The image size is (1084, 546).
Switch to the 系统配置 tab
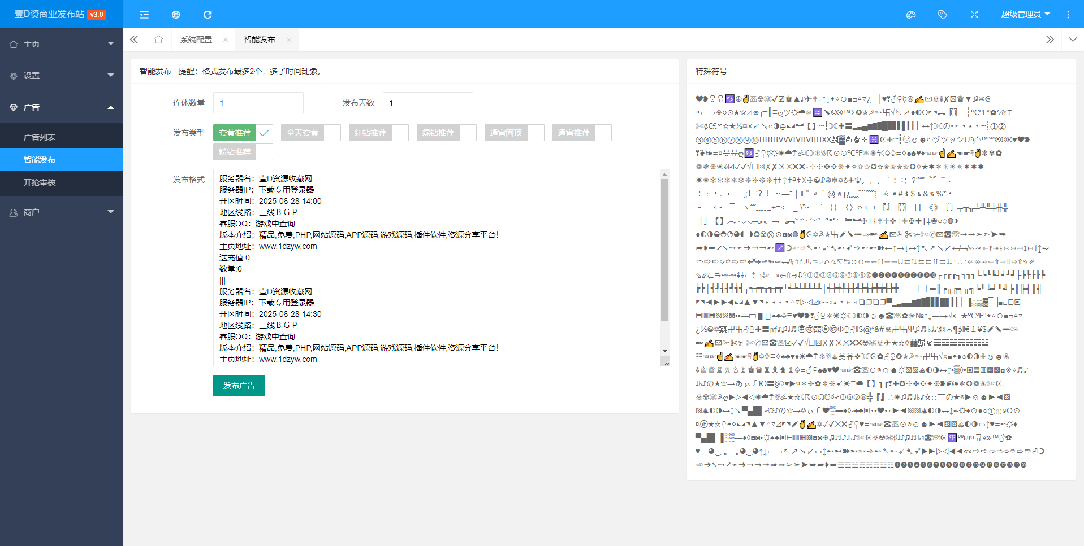[x=196, y=40]
